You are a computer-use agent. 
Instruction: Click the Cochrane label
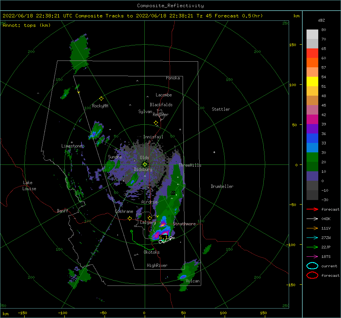pos(124,211)
